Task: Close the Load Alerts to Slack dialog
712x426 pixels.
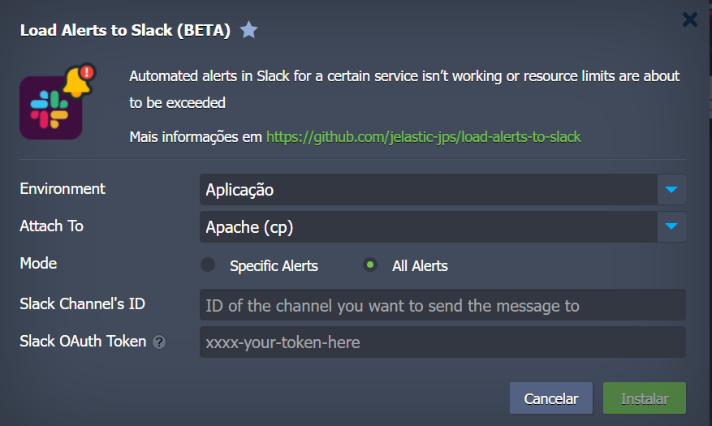Action: (x=690, y=19)
